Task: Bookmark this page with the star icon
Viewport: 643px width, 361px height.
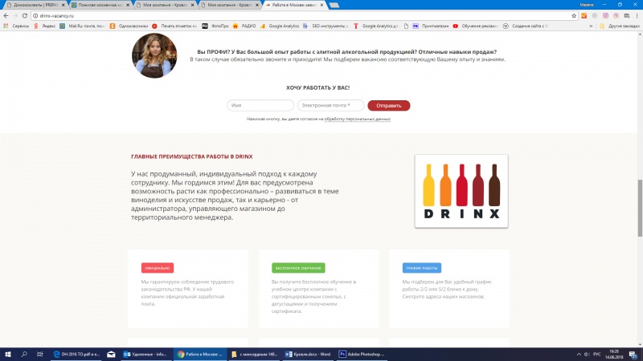Action: tap(574, 15)
